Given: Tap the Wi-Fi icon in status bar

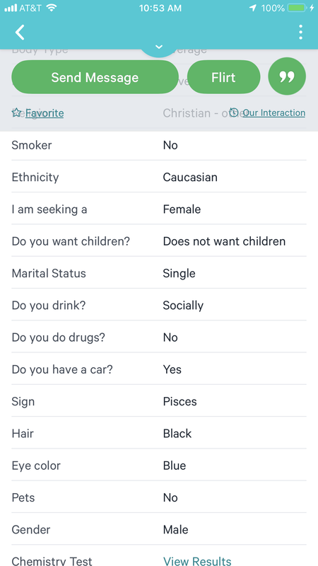Looking at the screenshot, I should tap(52, 8).
